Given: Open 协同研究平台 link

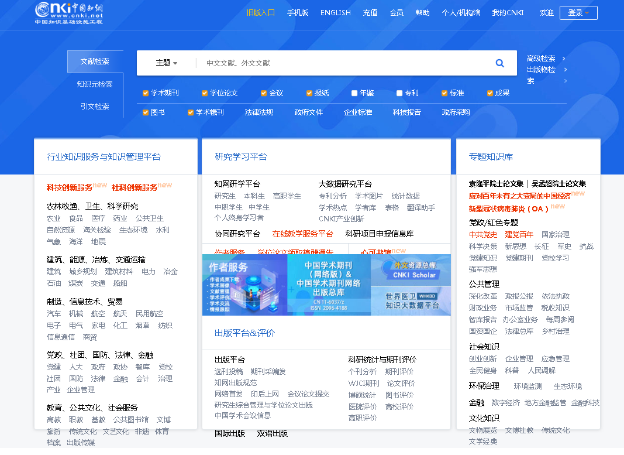Looking at the screenshot, I should pos(237,234).
